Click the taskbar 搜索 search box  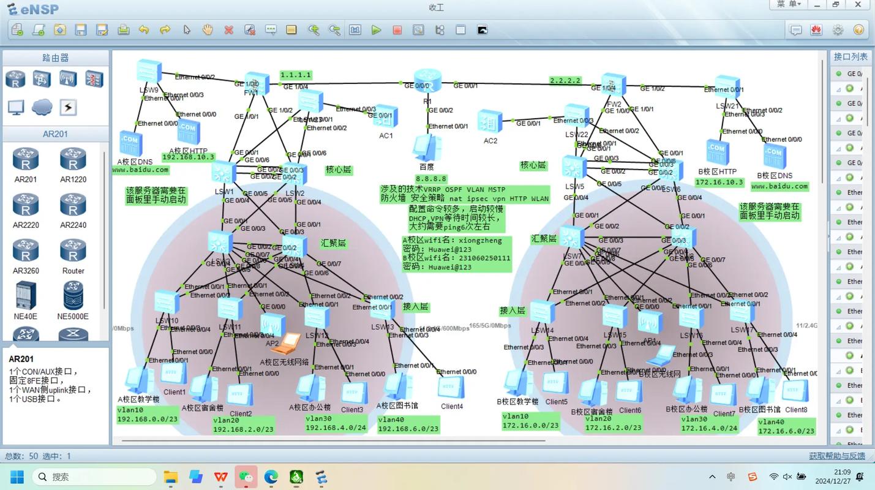94,477
